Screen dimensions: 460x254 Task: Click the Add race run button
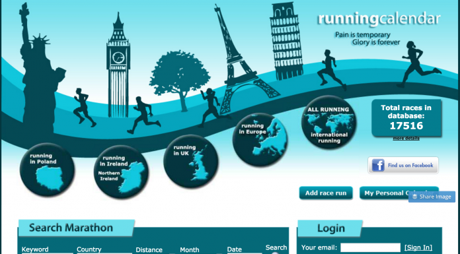(326, 193)
